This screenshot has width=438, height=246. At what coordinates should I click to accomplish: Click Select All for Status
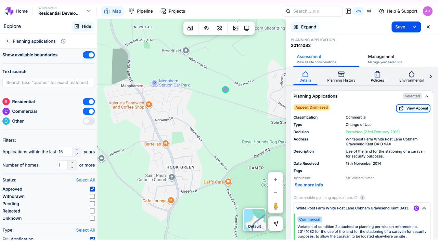[86, 180]
